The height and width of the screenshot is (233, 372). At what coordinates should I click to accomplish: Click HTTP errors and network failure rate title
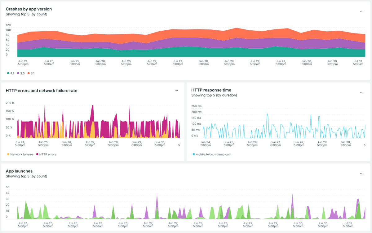coord(42,91)
